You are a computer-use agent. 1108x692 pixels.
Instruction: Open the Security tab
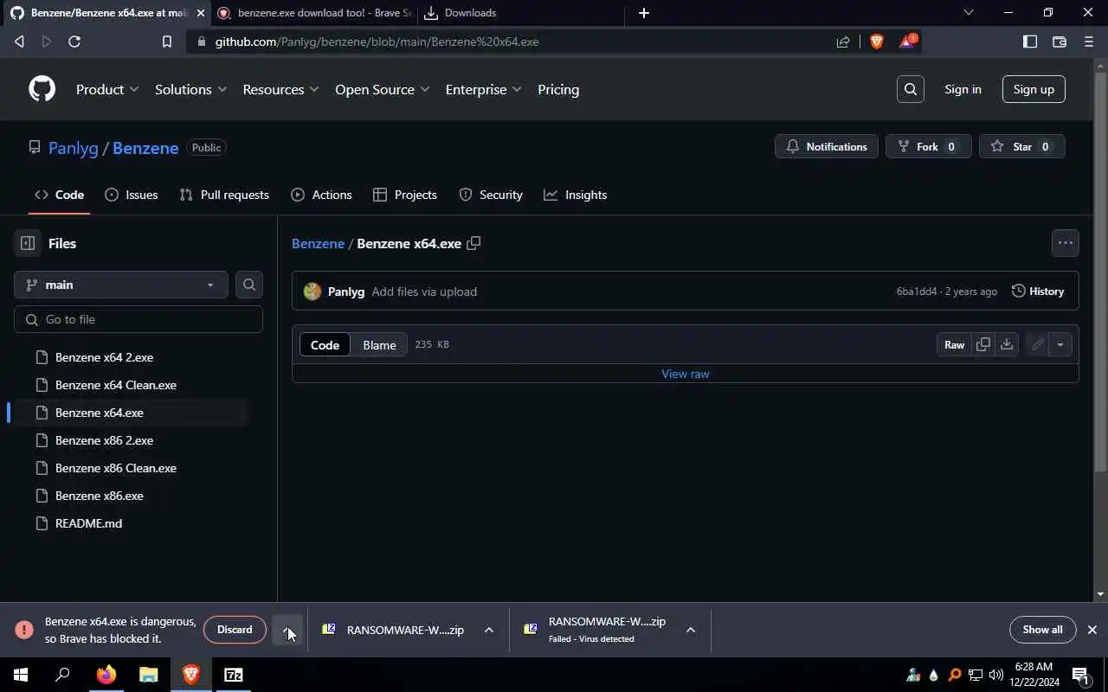(491, 195)
